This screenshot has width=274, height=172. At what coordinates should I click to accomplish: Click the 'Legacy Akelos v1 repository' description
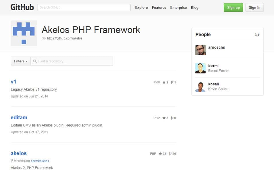[x=34, y=89]
